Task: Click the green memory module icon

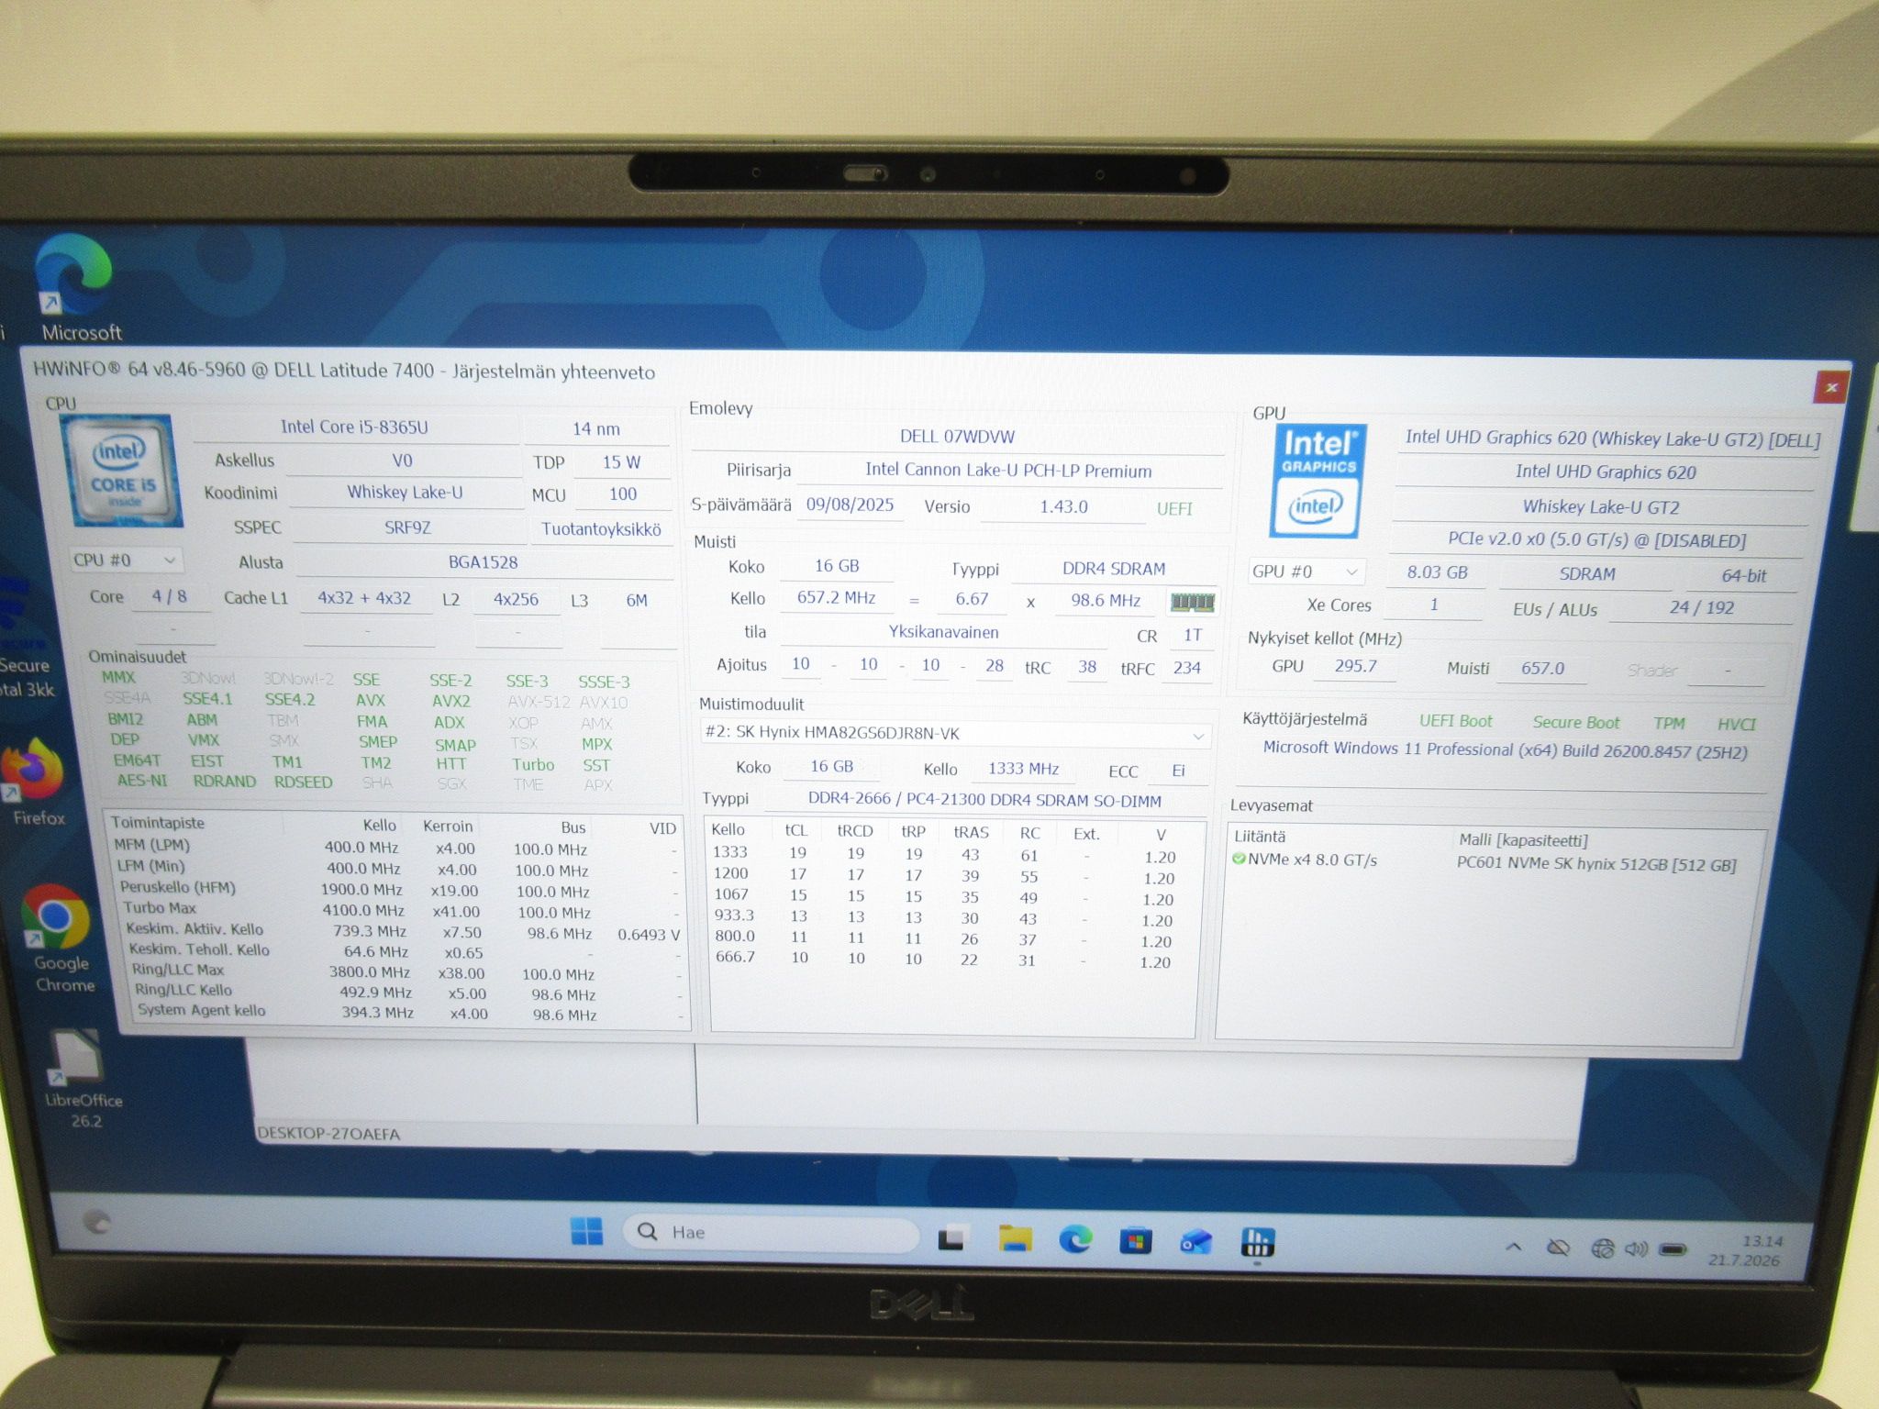Action: 1192,603
